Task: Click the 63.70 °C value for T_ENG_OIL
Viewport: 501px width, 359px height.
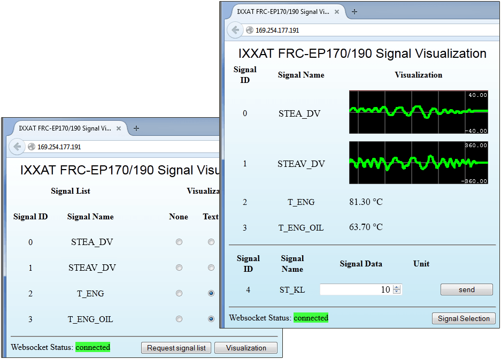Action: (x=366, y=227)
